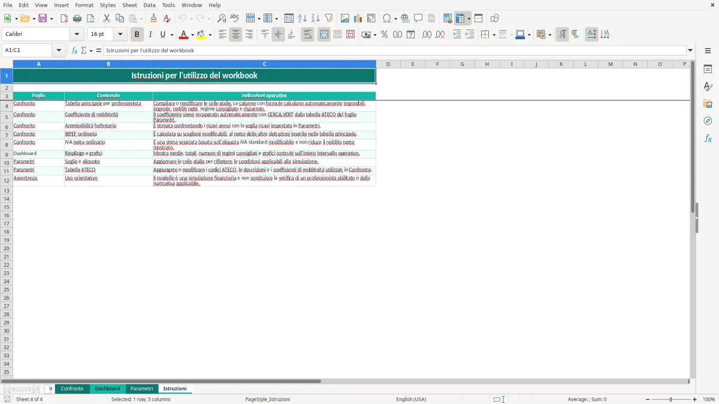Open the Open-file dropdown arrow
719x404 pixels.
point(35,19)
